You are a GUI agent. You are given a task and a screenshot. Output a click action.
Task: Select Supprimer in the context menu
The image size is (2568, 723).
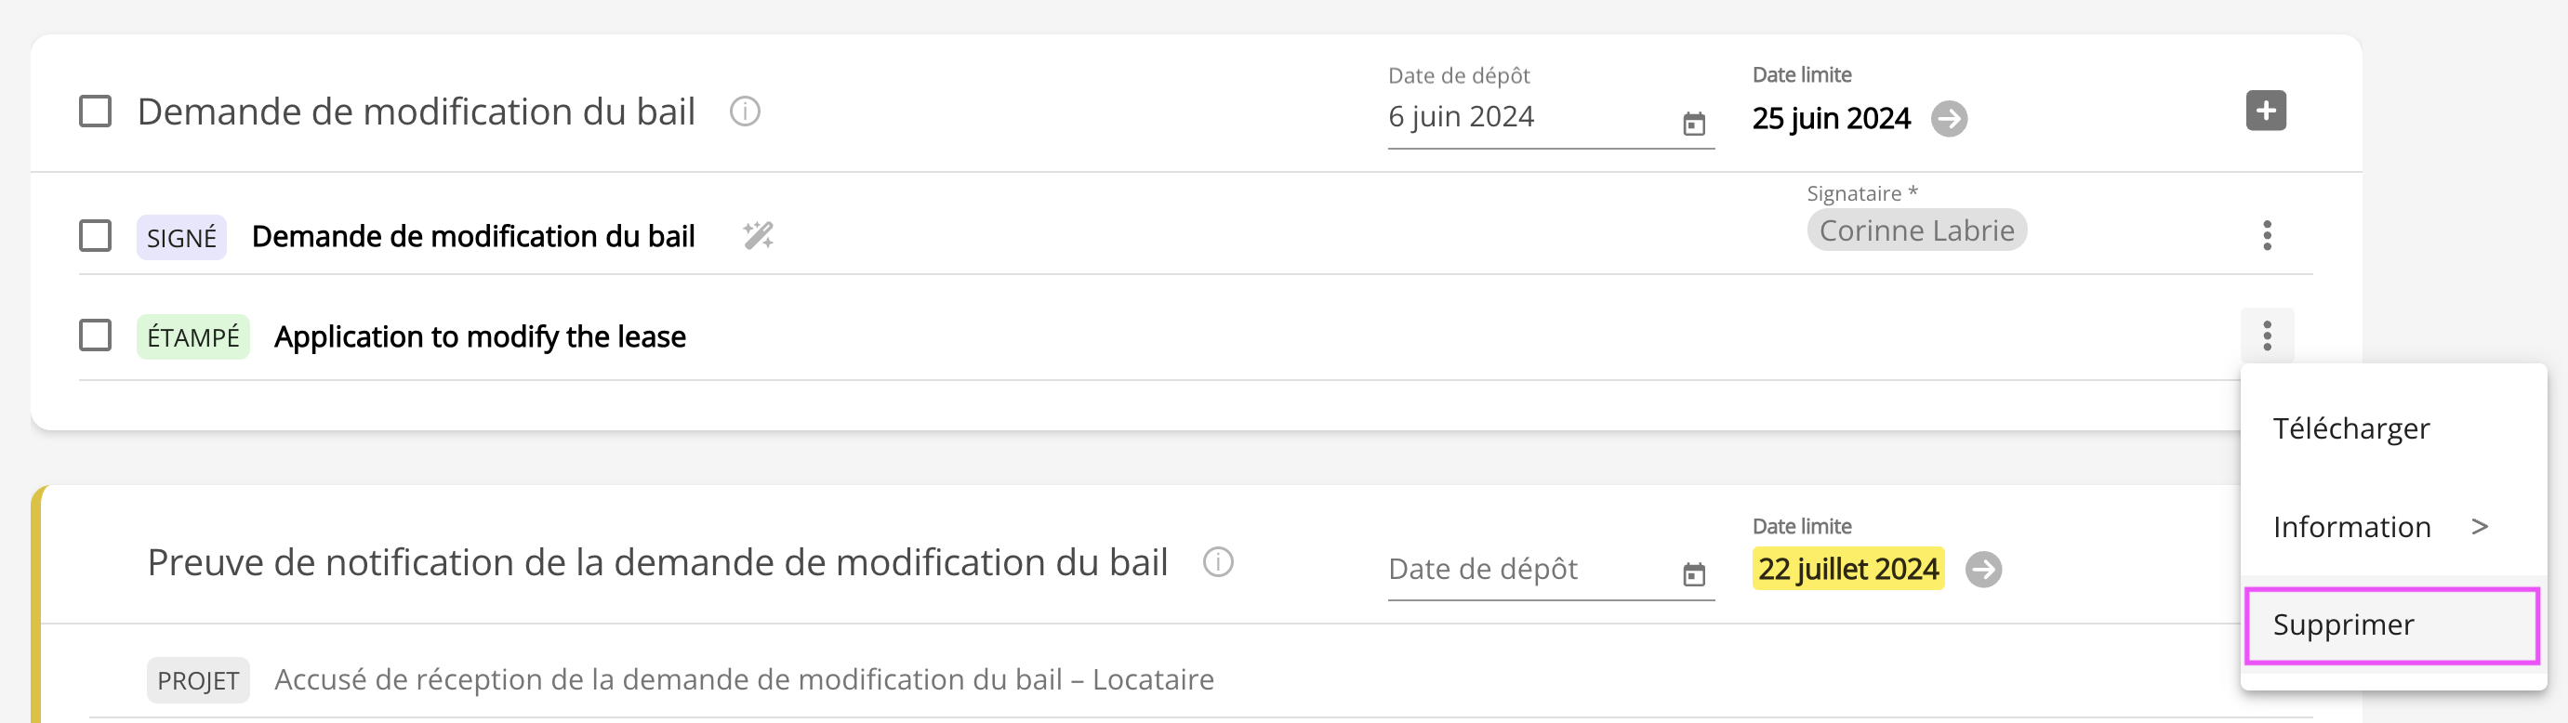(x=2343, y=624)
